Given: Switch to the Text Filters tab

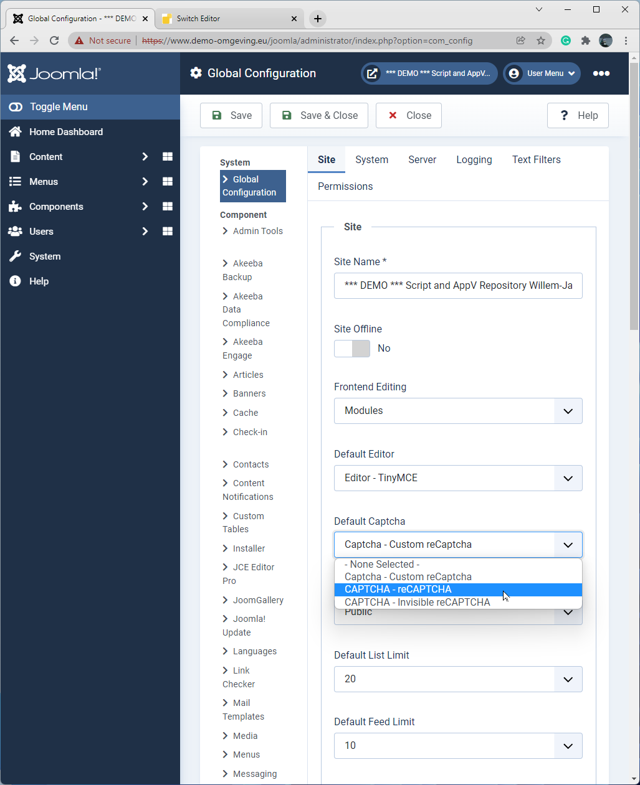Looking at the screenshot, I should pyautogui.click(x=536, y=160).
